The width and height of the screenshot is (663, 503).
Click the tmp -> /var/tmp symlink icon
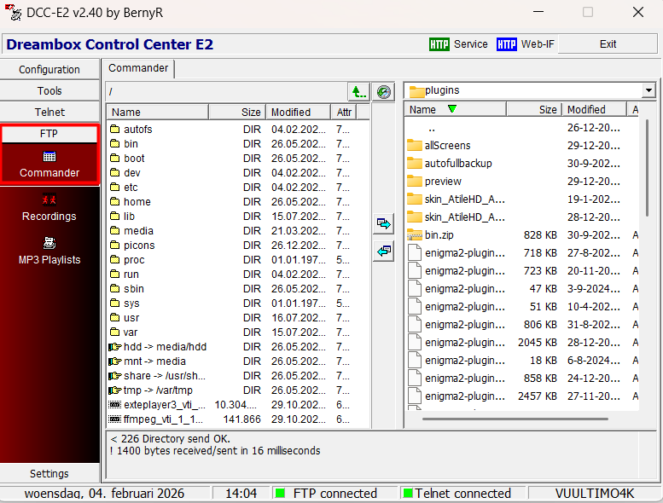pyautogui.click(x=115, y=390)
